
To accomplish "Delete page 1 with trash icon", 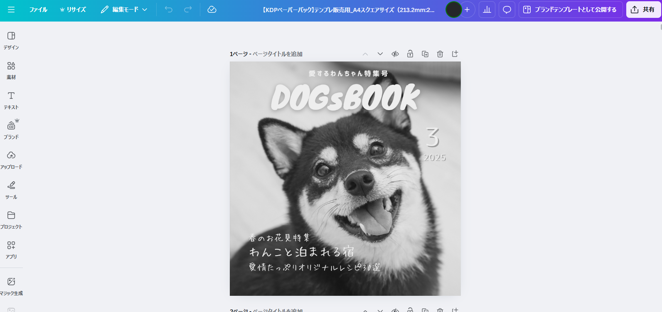I will click(x=440, y=54).
